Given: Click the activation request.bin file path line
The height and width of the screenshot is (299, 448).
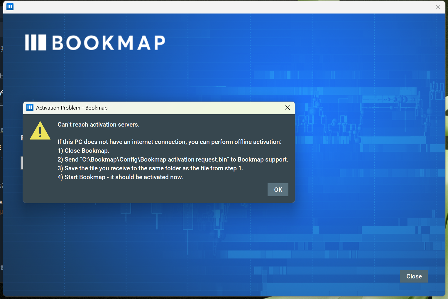Looking at the screenshot, I should pyautogui.click(x=173, y=159).
